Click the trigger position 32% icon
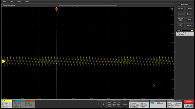The width and height of the screenshot is (195, 109). click(x=141, y=107)
